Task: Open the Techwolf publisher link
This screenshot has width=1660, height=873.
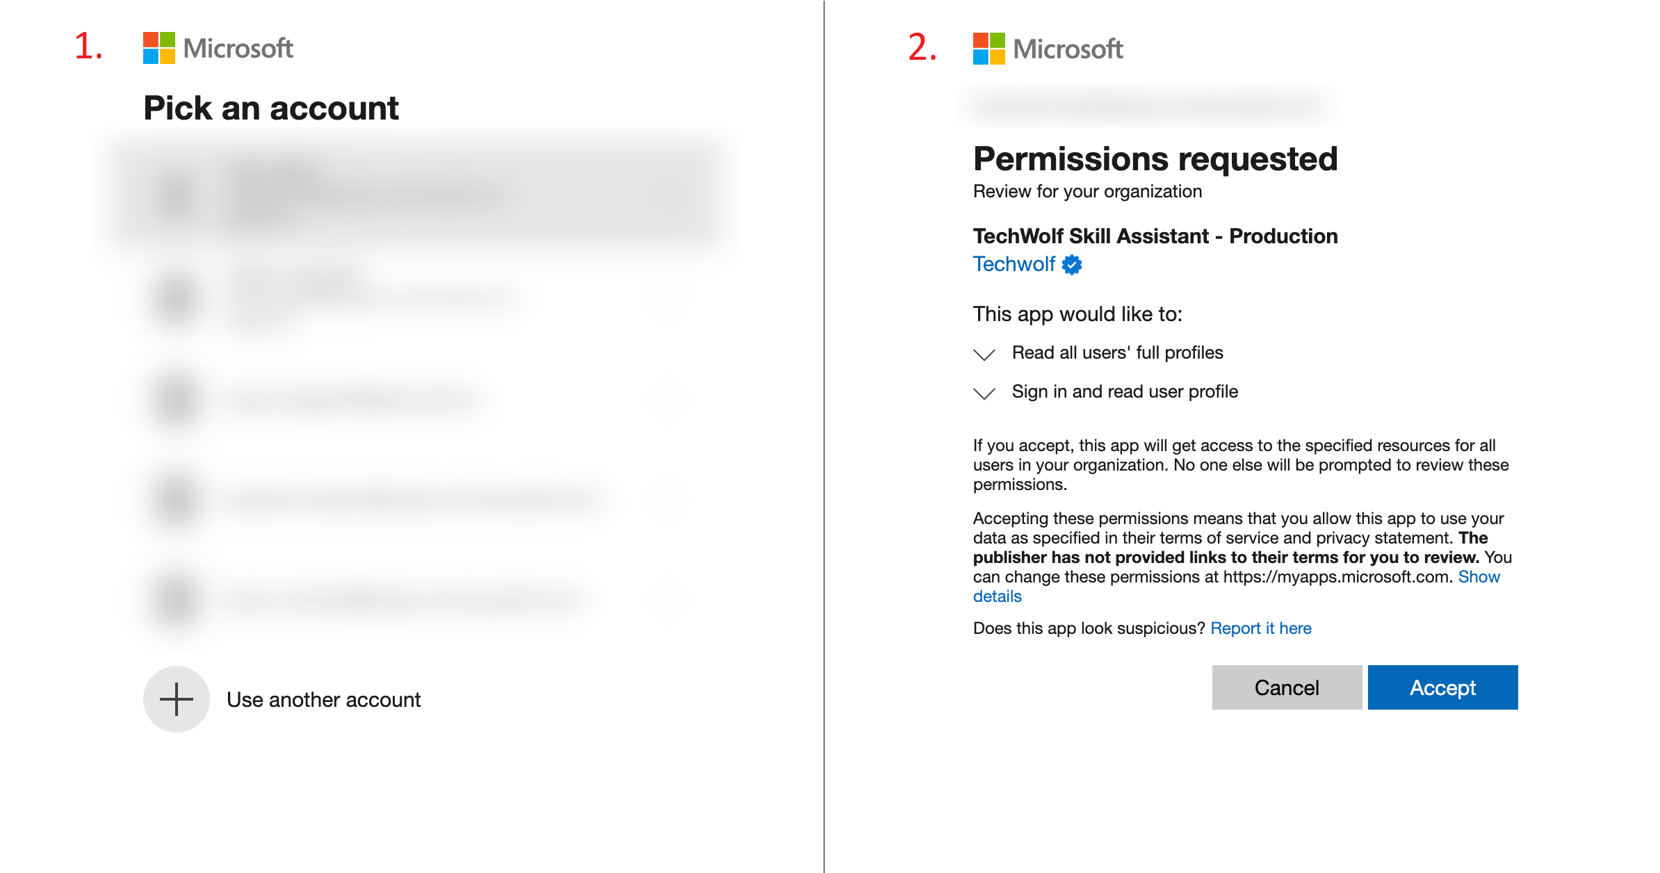Action: click(x=1014, y=264)
